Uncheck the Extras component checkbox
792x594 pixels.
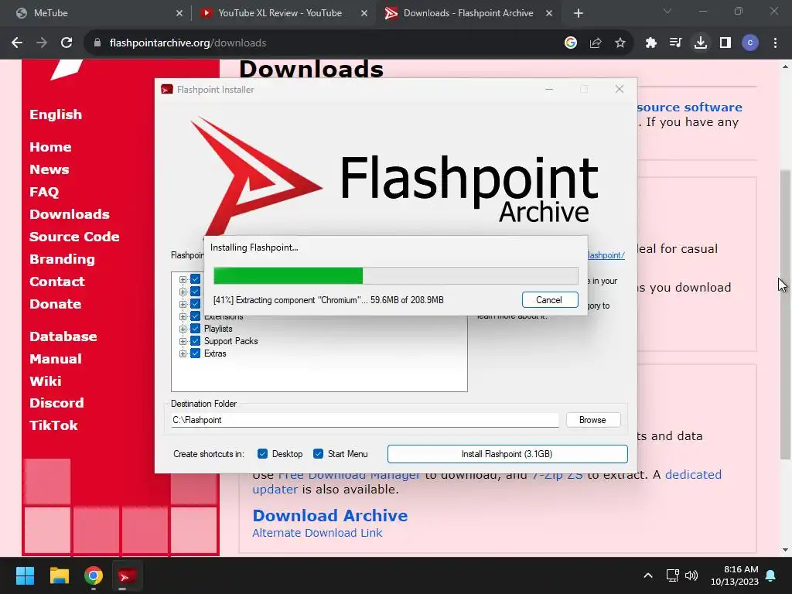pos(196,353)
